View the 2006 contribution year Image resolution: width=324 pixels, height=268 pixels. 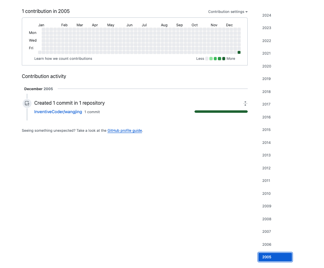(x=267, y=245)
